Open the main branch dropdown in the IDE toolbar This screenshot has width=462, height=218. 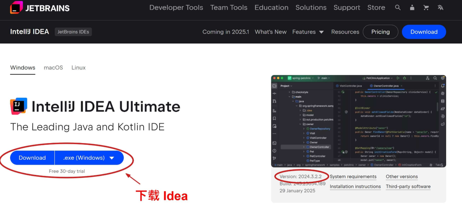coord(324,78)
